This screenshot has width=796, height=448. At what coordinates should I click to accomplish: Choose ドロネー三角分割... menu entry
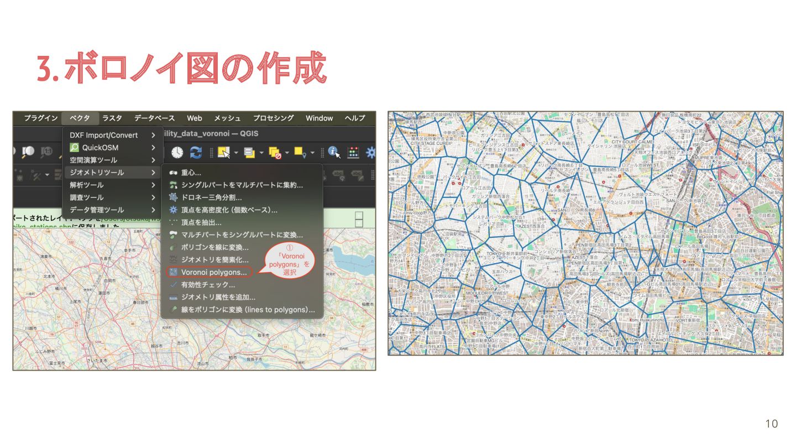coord(241,197)
